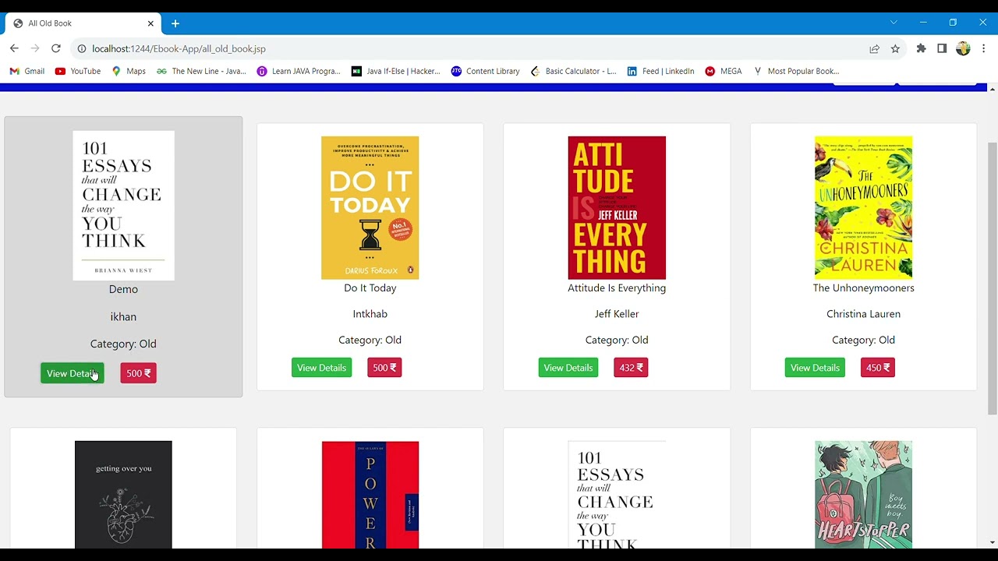Click the author name Jeff Keller
The image size is (998, 561).
(x=617, y=314)
